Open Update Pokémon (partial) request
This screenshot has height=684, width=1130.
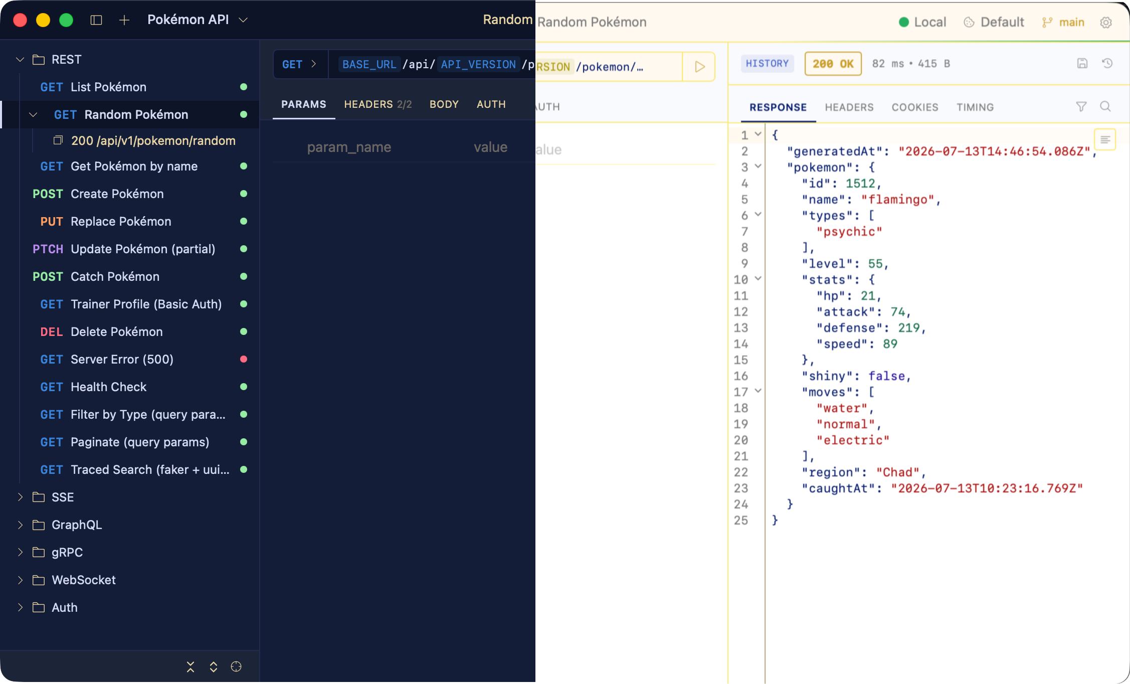[x=130, y=249]
